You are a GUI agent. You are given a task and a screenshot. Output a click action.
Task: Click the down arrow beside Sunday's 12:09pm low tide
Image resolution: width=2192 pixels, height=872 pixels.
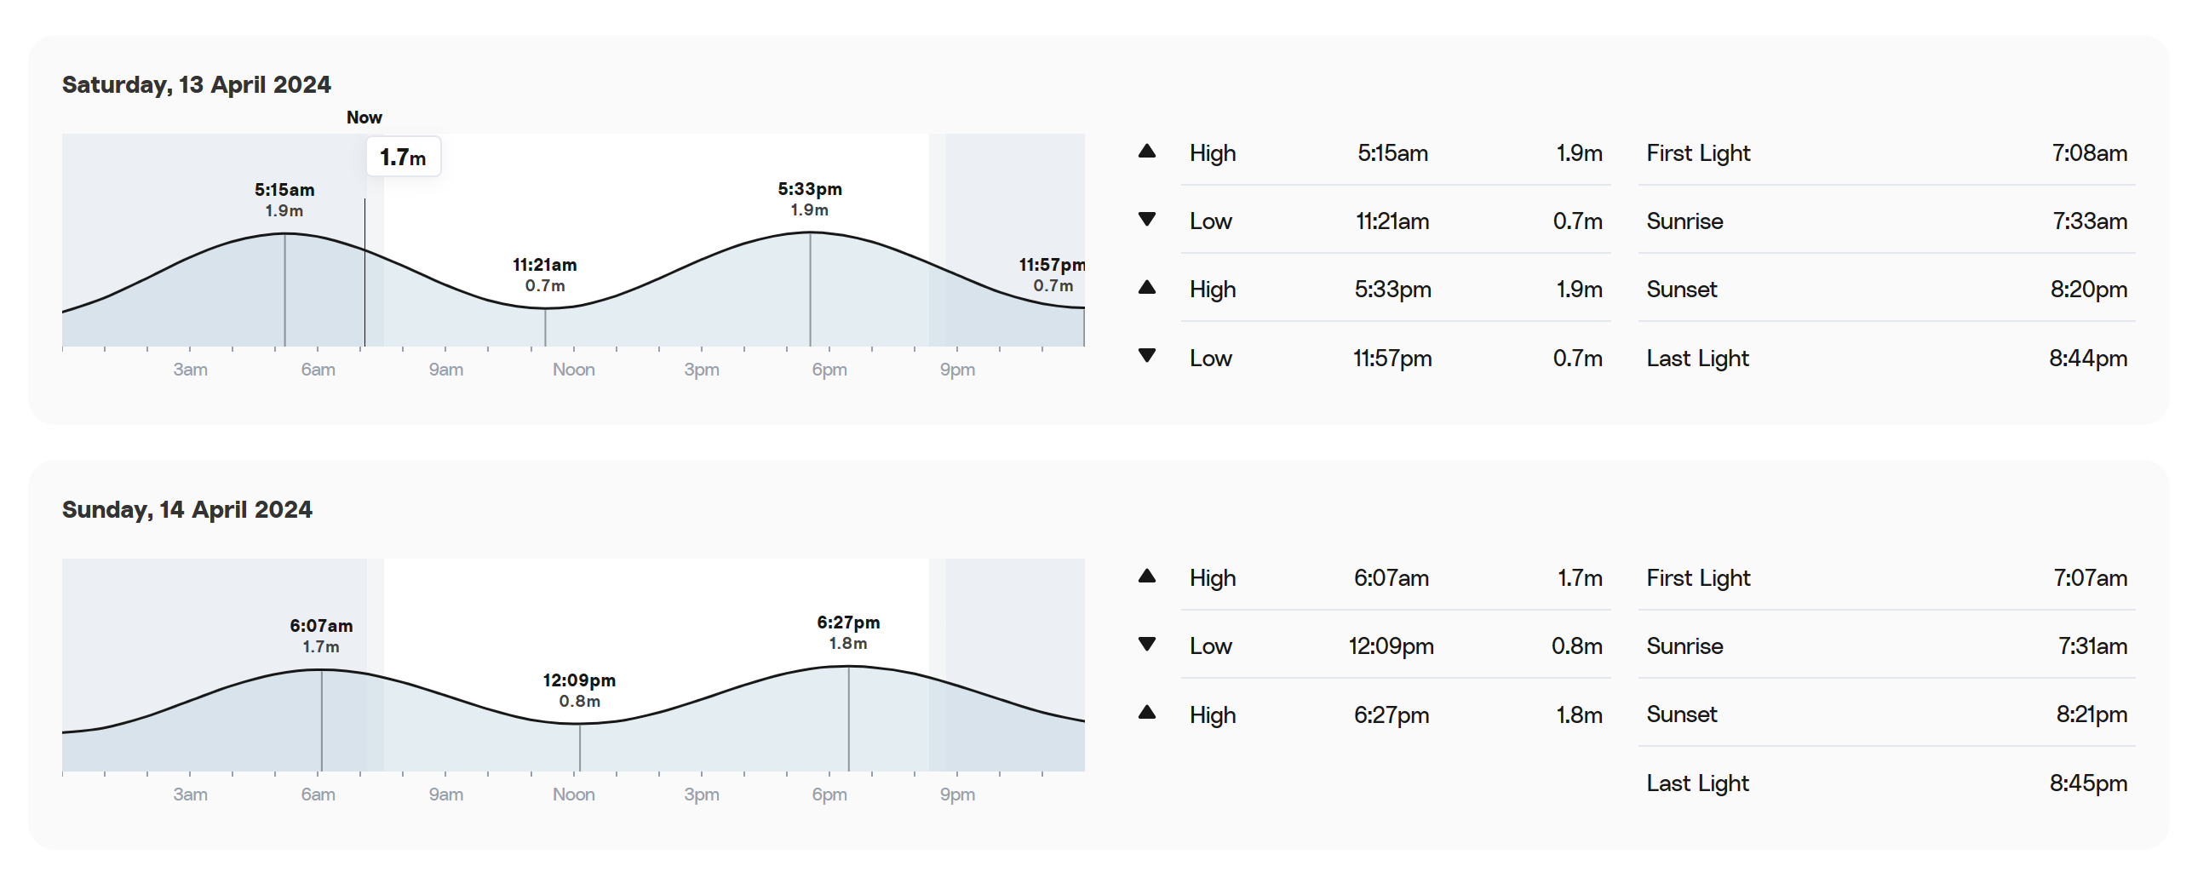click(1146, 645)
